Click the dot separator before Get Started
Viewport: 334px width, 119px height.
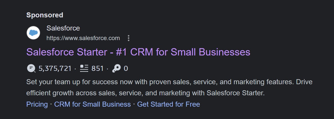[x=134, y=104]
